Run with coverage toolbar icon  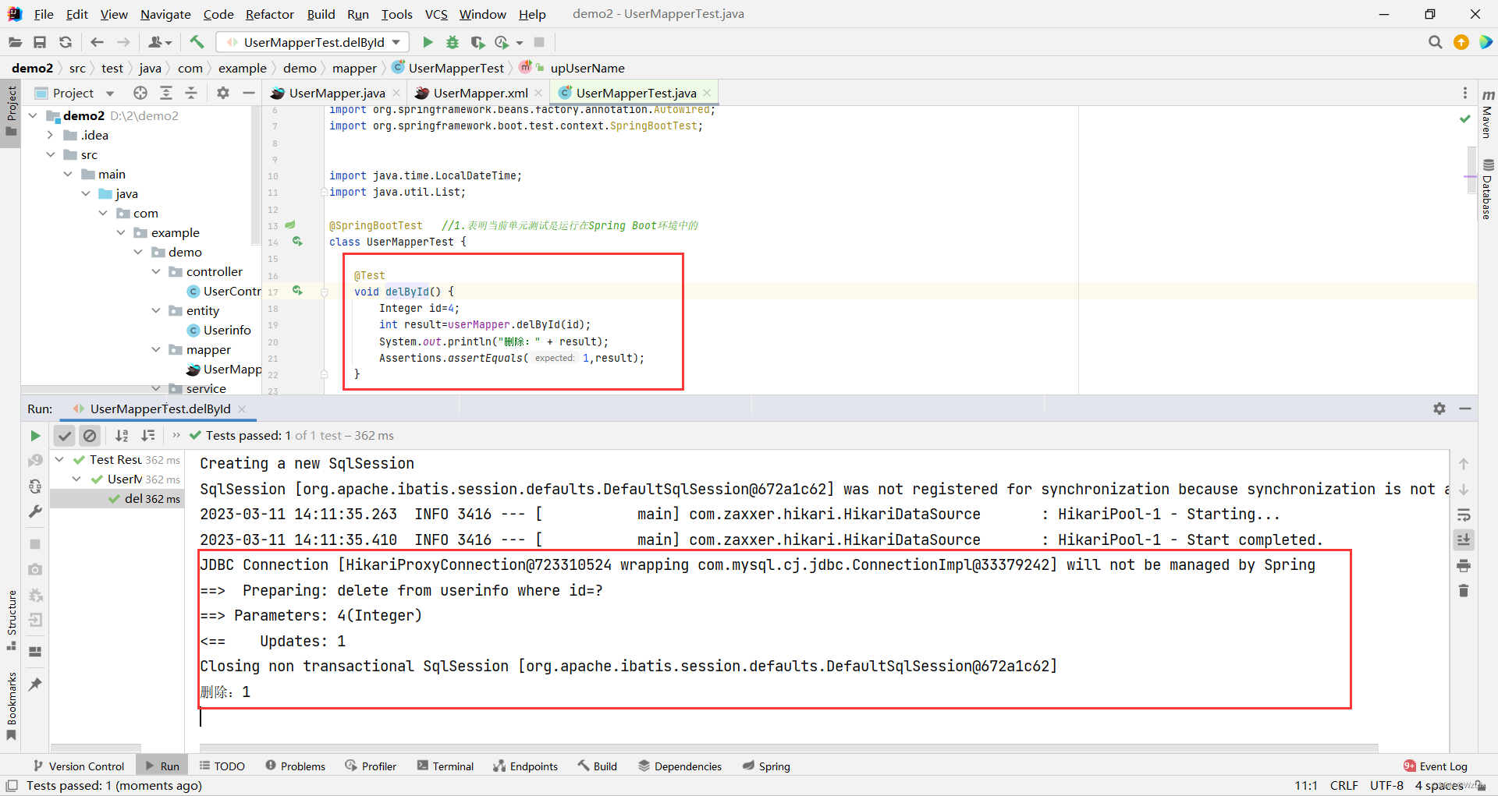pos(477,42)
